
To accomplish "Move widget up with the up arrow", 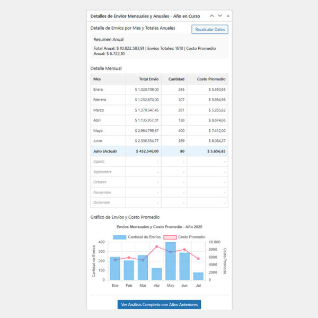I will click(x=211, y=16).
